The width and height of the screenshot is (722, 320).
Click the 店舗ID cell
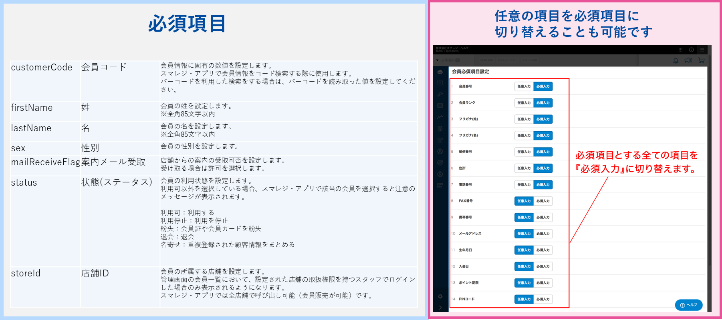[120, 287]
